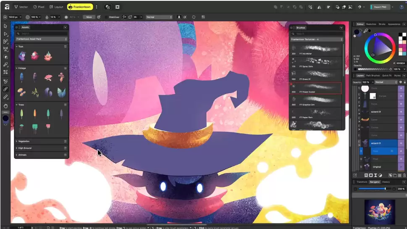Switch to the Pixel persona tab
Viewport: 407px width, 229px height.
39,7
